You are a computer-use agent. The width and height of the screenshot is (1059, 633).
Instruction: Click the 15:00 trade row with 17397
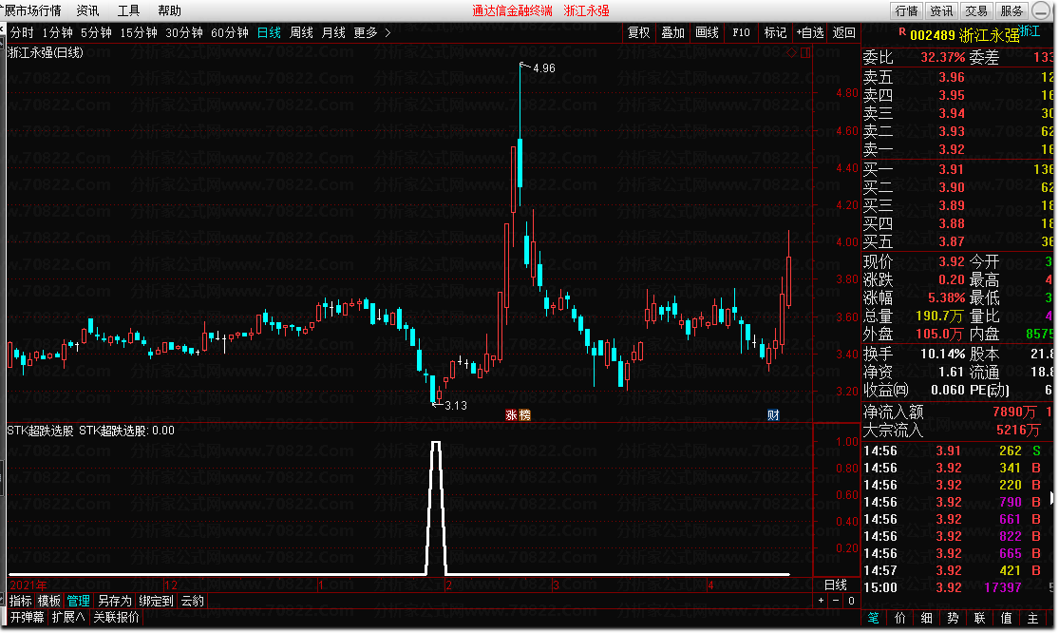pos(957,587)
